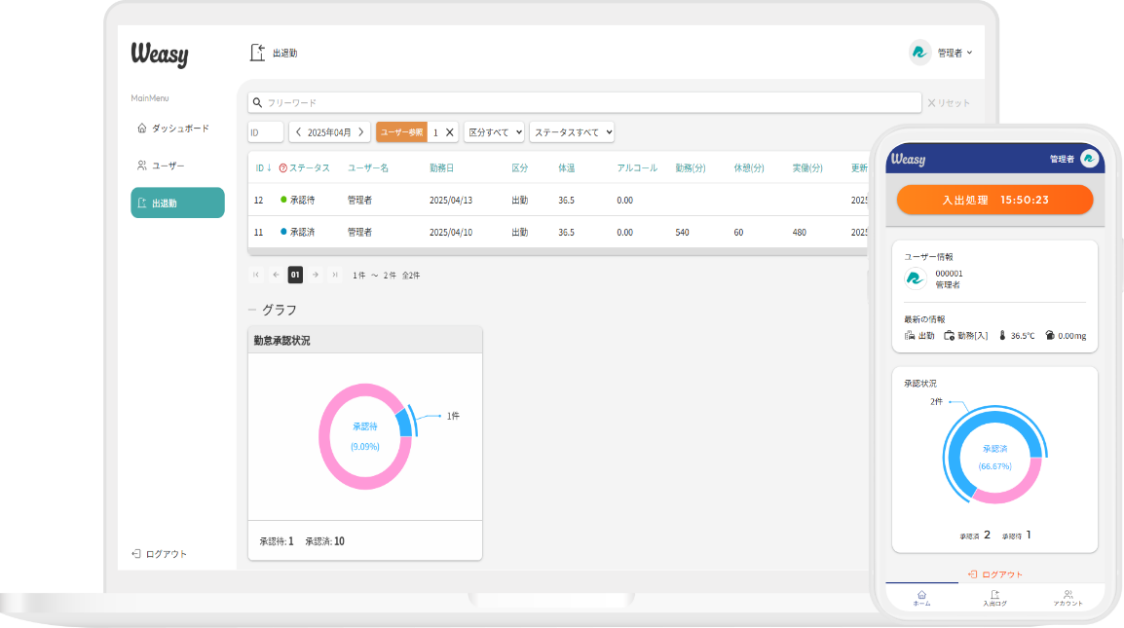Screen dimensions: 1124x628
Task: Click the リセット button
Action: pyautogui.click(x=948, y=103)
